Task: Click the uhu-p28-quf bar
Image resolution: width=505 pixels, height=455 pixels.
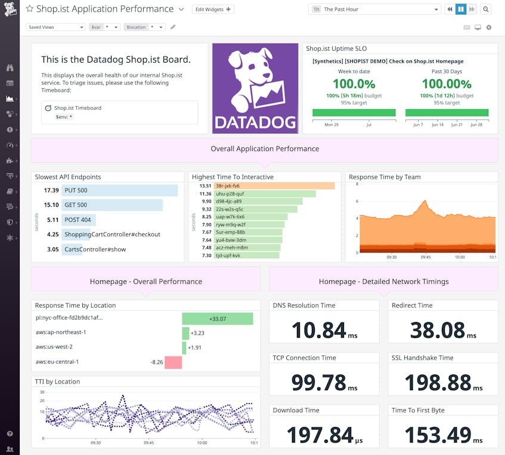Action: pos(265,194)
